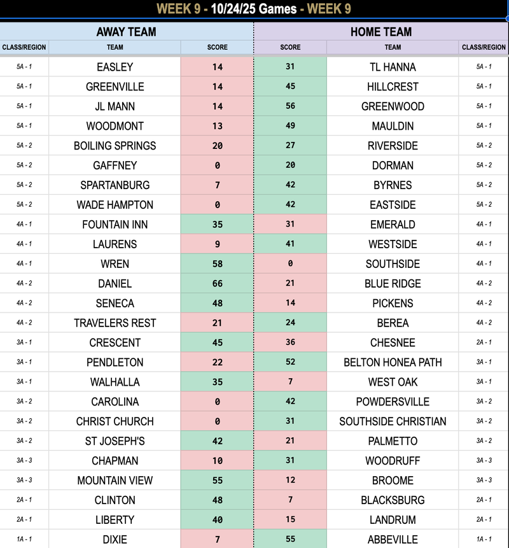
Task: Select Daniel's away score of 66
Action: 217,284
